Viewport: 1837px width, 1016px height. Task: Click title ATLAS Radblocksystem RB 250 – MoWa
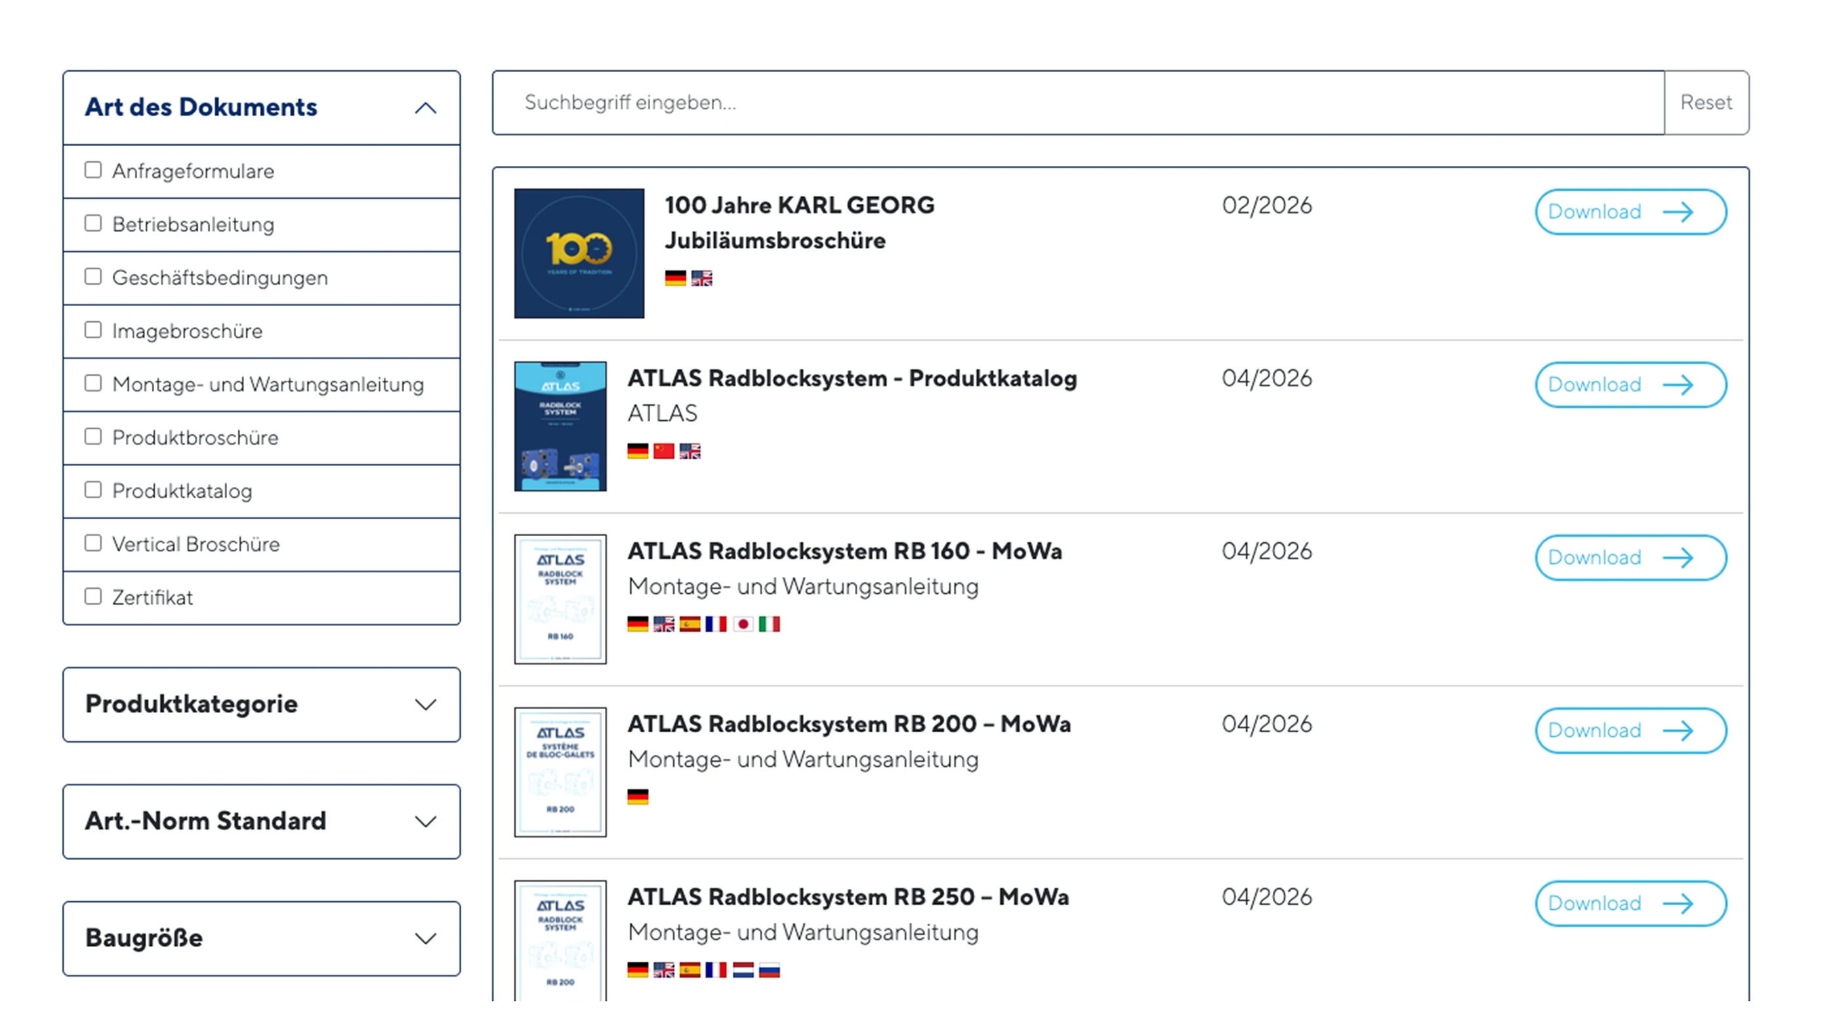pyautogui.click(x=848, y=897)
